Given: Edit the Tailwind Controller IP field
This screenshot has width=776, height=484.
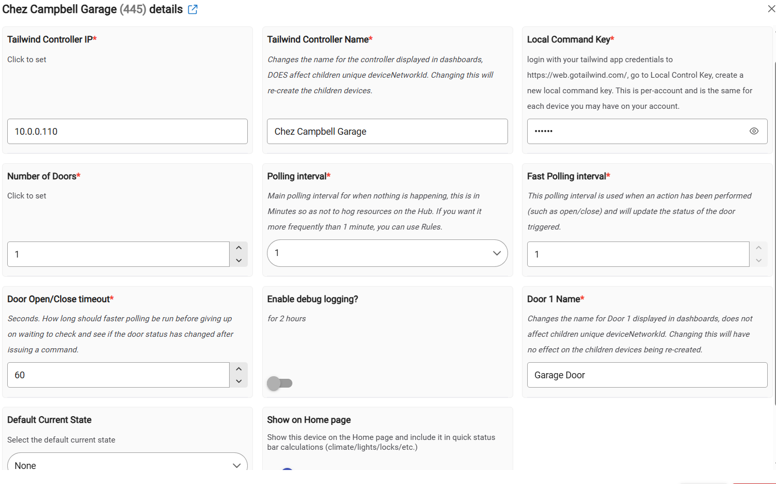Looking at the screenshot, I should [128, 132].
